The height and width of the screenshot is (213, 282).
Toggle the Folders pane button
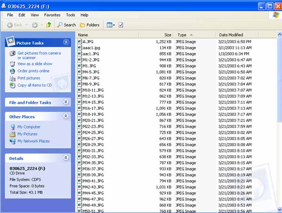[90, 25]
